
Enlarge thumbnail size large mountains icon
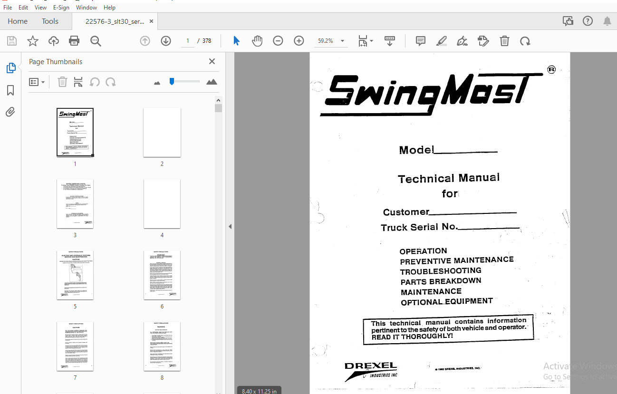(212, 82)
